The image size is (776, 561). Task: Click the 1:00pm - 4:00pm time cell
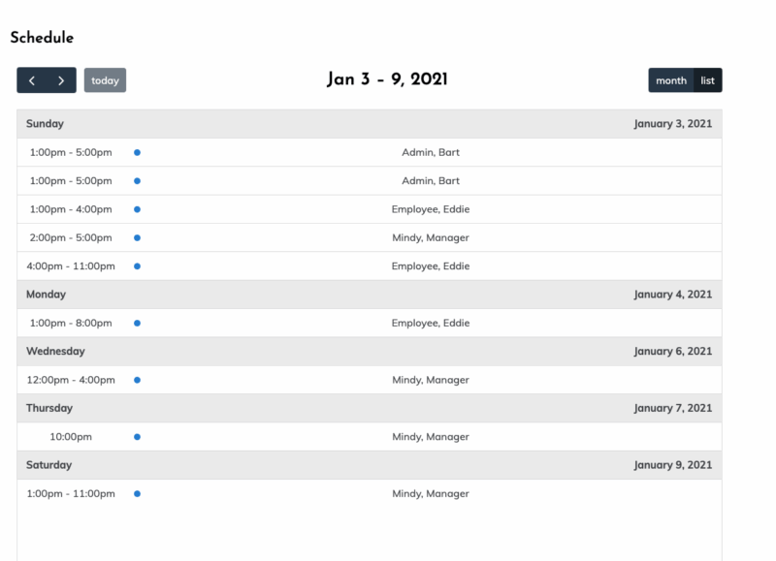[x=71, y=209]
